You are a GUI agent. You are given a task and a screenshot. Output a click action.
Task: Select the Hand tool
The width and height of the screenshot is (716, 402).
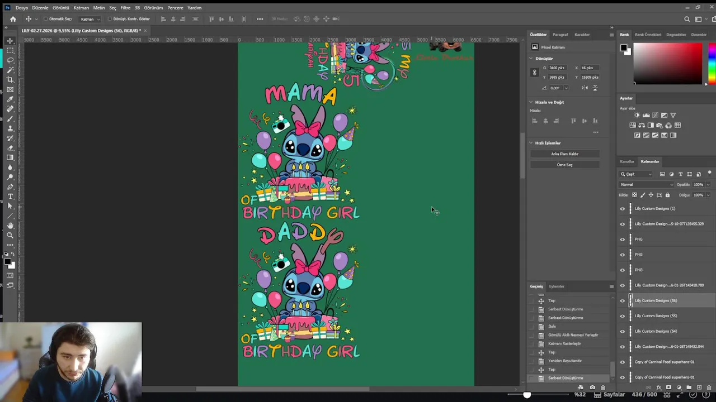pyautogui.click(x=10, y=226)
